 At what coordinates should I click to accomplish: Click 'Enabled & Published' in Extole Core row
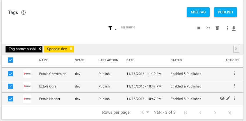coord(186,86)
